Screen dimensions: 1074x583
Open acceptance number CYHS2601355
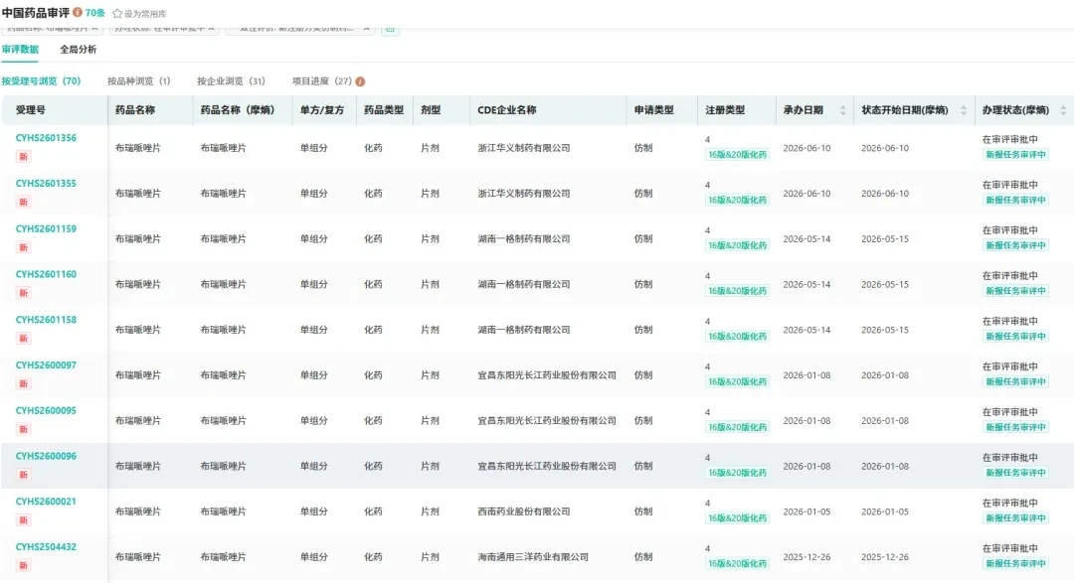tap(46, 184)
